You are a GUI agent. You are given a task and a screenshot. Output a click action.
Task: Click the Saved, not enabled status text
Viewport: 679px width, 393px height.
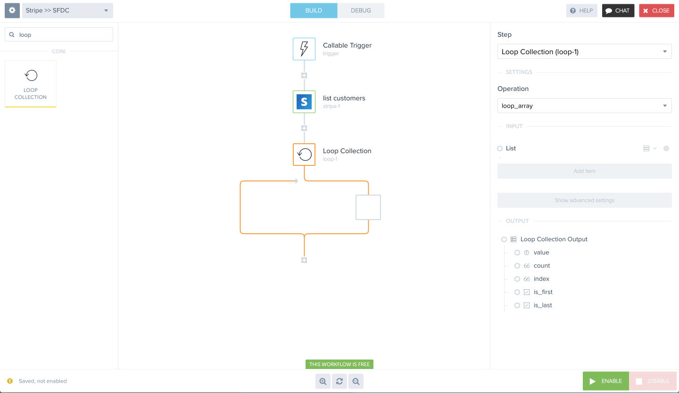[43, 381]
